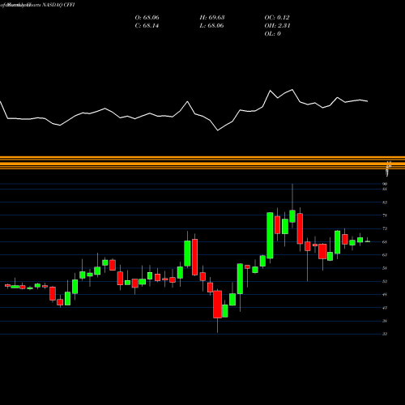Click the tallest green candle near 78
Screen dimensions: 405x405
[x=270, y=236]
